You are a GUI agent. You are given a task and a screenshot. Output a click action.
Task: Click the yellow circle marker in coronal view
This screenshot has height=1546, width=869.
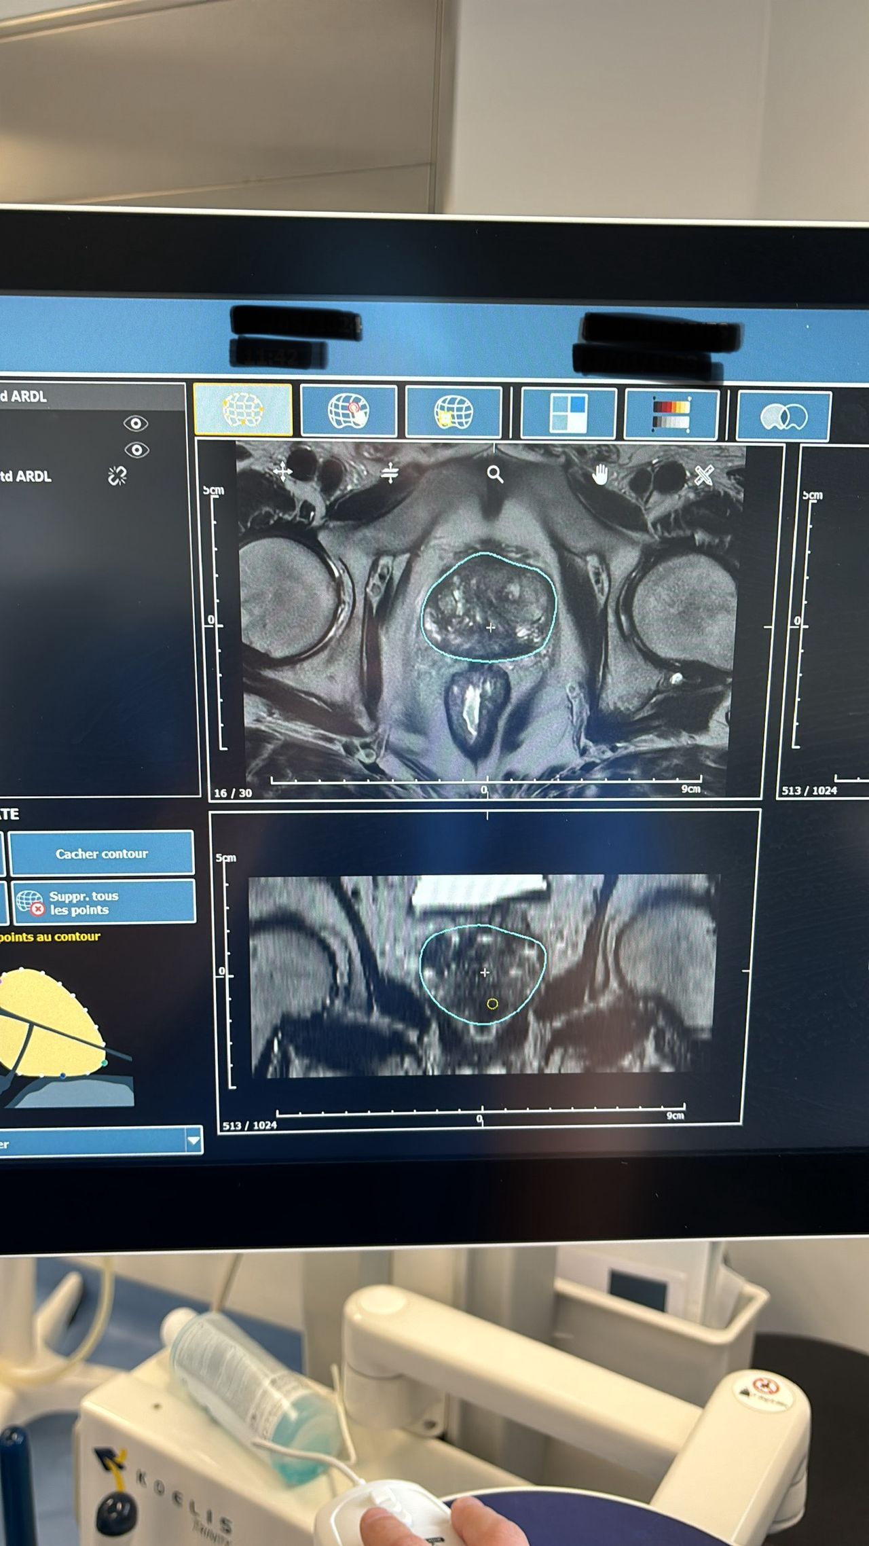(493, 1003)
